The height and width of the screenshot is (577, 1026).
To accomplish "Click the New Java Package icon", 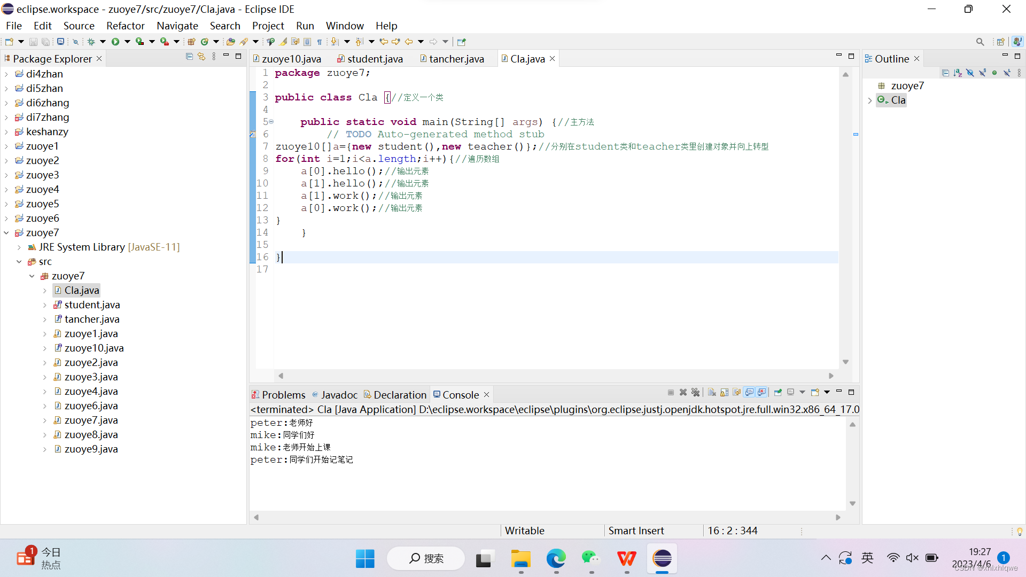I will click(x=191, y=42).
